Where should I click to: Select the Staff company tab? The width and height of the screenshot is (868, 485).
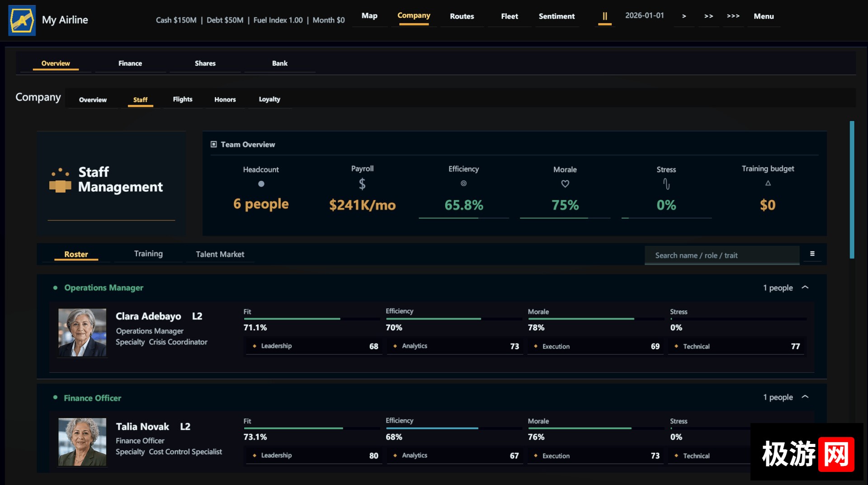point(140,99)
